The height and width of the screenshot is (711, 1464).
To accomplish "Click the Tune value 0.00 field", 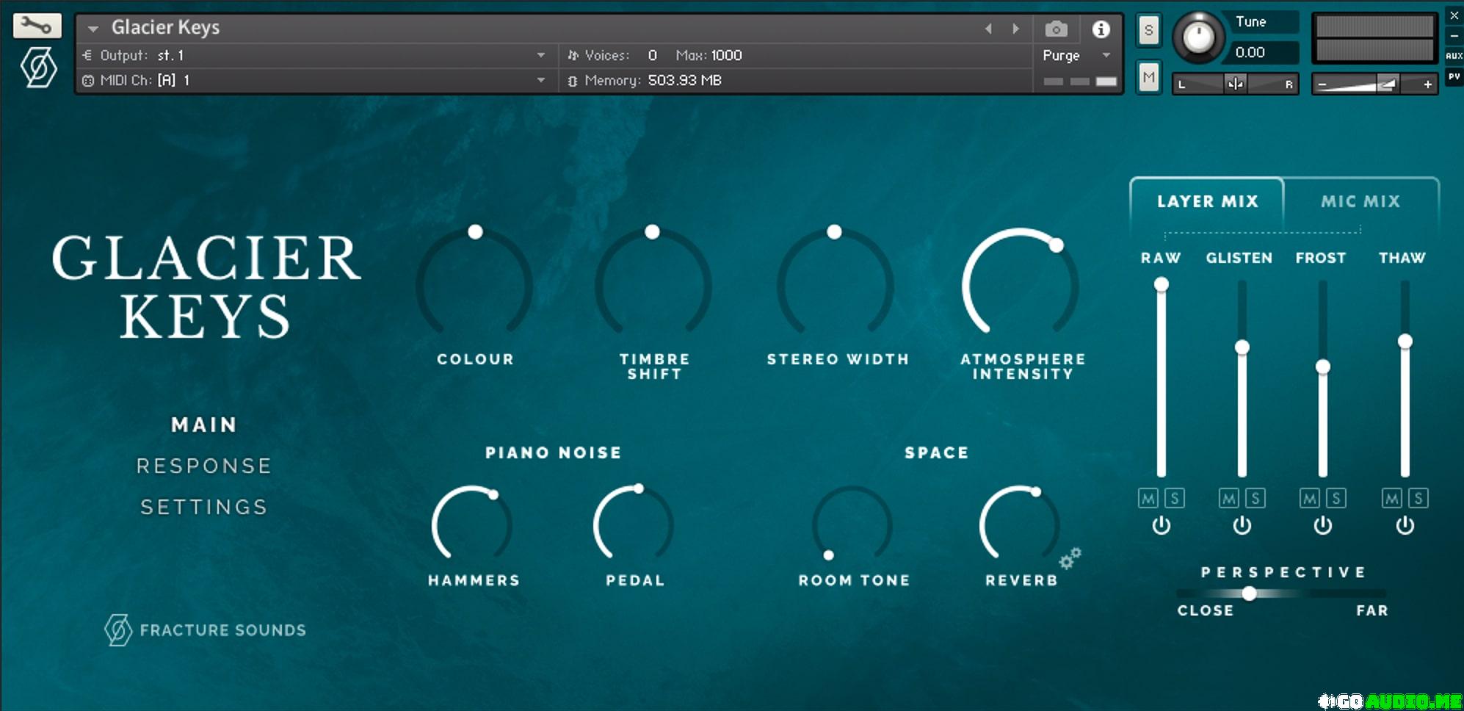I will click(1261, 52).
